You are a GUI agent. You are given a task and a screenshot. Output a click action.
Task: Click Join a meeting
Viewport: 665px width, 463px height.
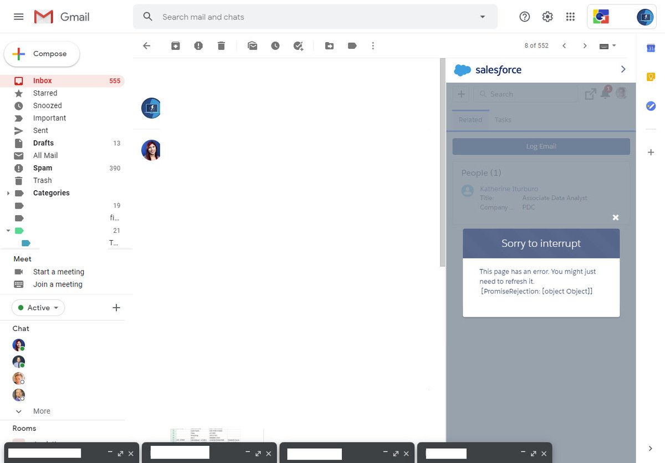tap(58, 284)
